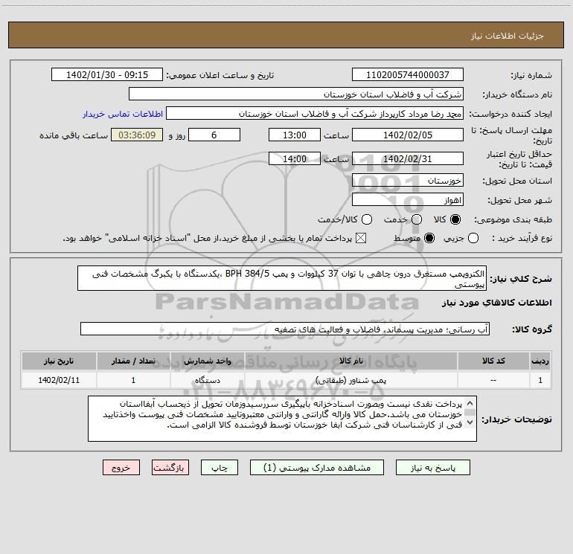Select the کالا/خدمت radio button

[x=367, y=219]
